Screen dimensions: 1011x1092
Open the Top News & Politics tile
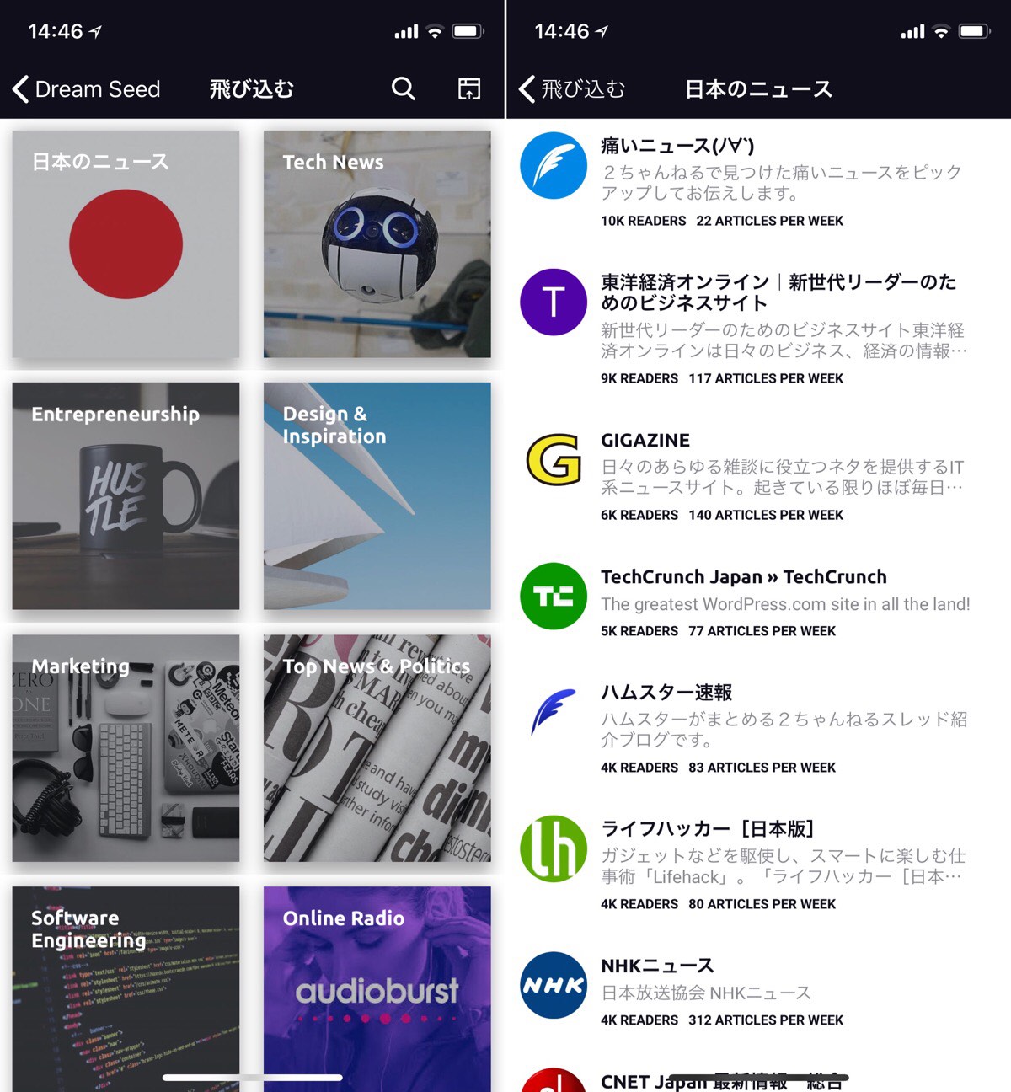(x=377, y=748)
